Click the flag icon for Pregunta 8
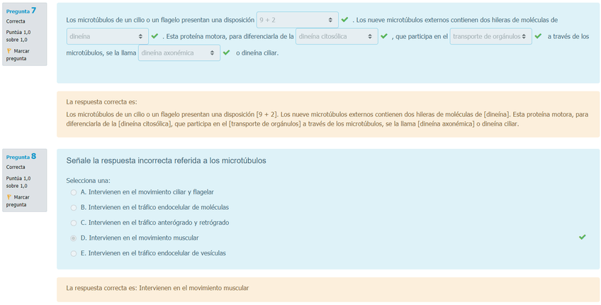Image resolution: width=601 pixels, height=305 pixels. click(9, 197)
